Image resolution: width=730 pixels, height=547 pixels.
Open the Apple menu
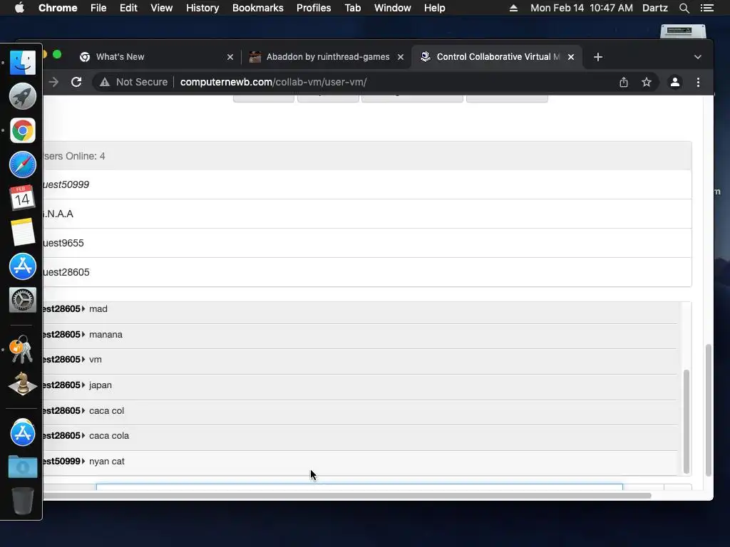click(x=19, y=8)
